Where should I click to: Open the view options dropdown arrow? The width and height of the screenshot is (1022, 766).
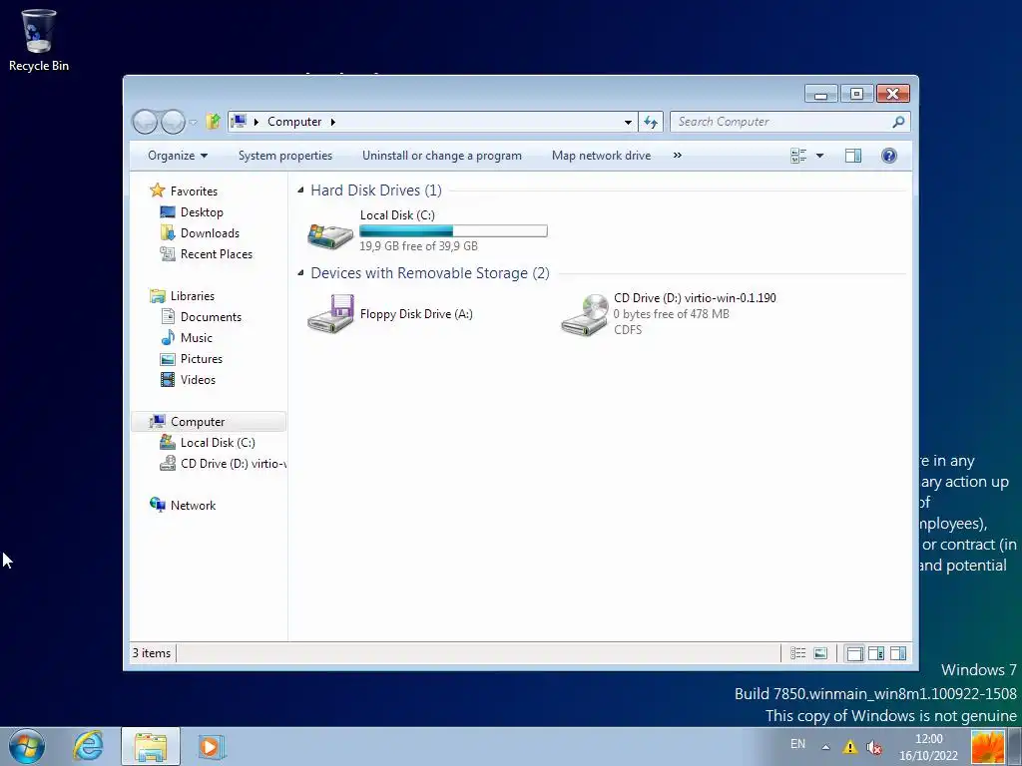820,156
